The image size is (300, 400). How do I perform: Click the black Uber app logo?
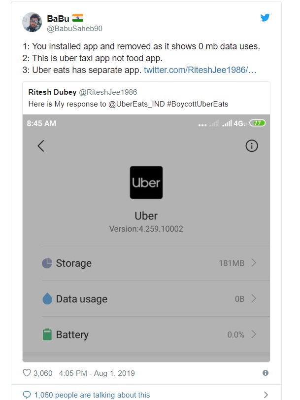[146, 182]
